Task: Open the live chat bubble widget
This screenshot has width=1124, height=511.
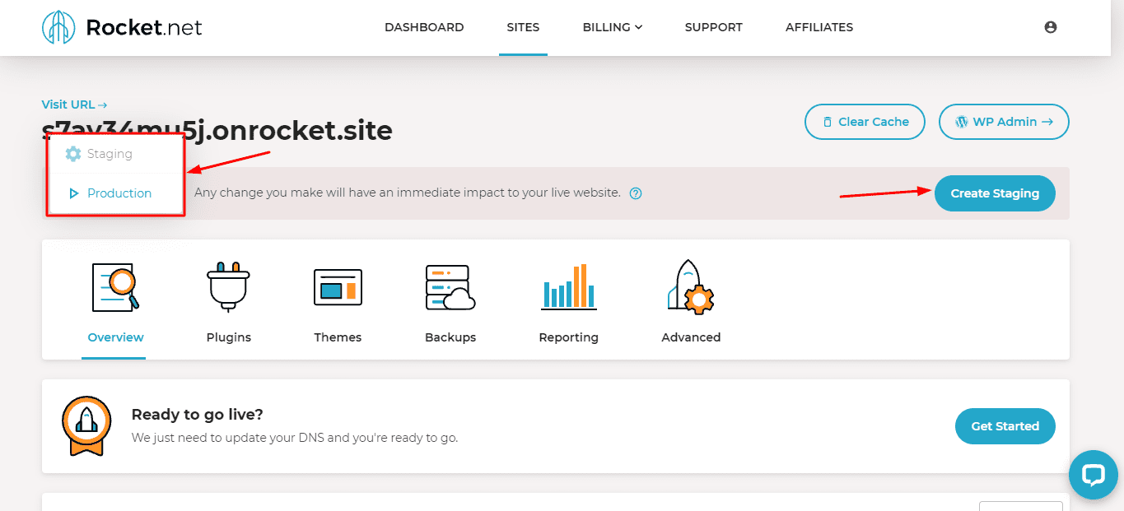Action: click(x=1093, y=475)
